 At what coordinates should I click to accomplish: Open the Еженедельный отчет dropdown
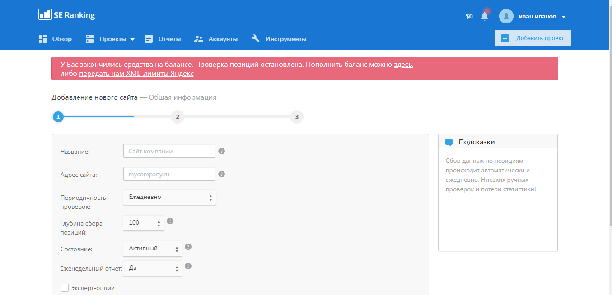152,268
